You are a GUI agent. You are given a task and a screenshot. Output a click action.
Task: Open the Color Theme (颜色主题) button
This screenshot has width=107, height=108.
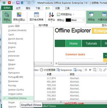[19, 17]
